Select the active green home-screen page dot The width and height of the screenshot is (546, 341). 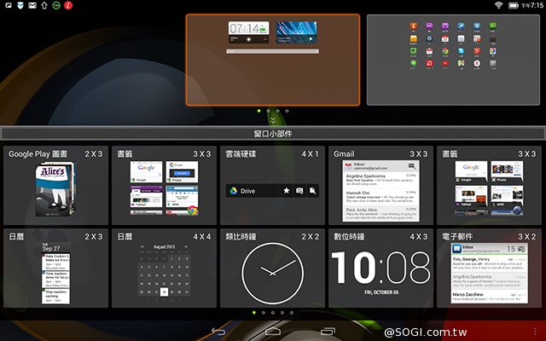click(258, 111)
